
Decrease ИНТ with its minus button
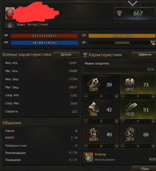(x=123, y=96)
